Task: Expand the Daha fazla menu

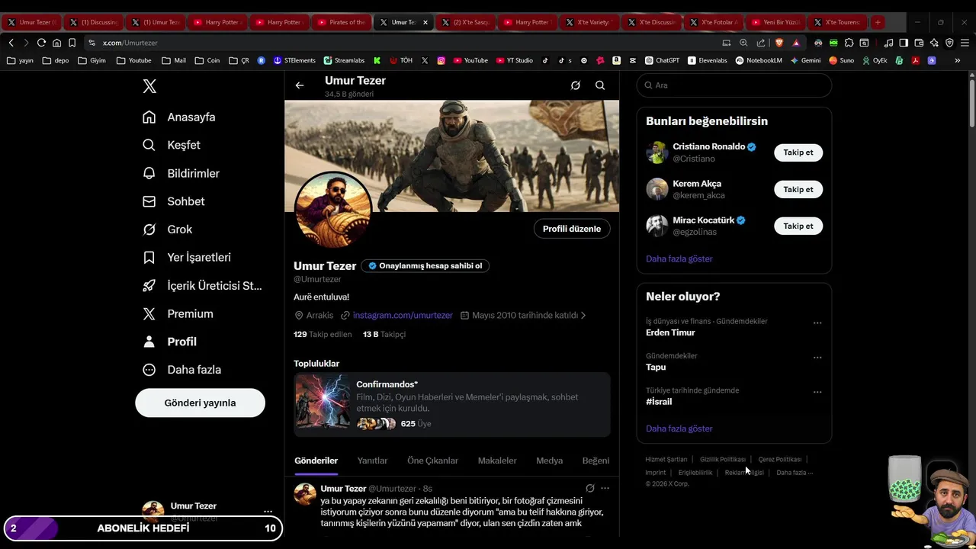Action: tap(181, 370)
